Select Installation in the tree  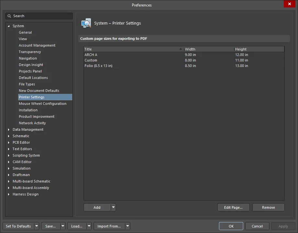click(28, 110)
